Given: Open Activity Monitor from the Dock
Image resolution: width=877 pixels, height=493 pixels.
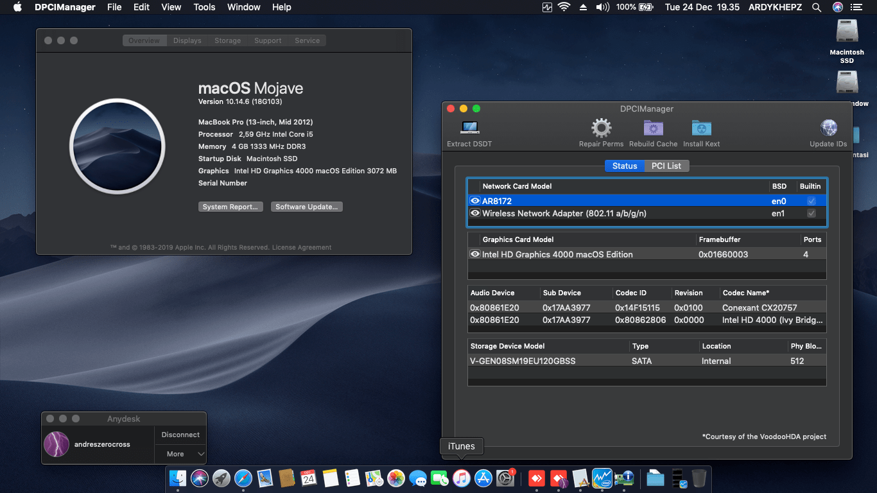Looking at the screenshot, I should click(602, 478).
